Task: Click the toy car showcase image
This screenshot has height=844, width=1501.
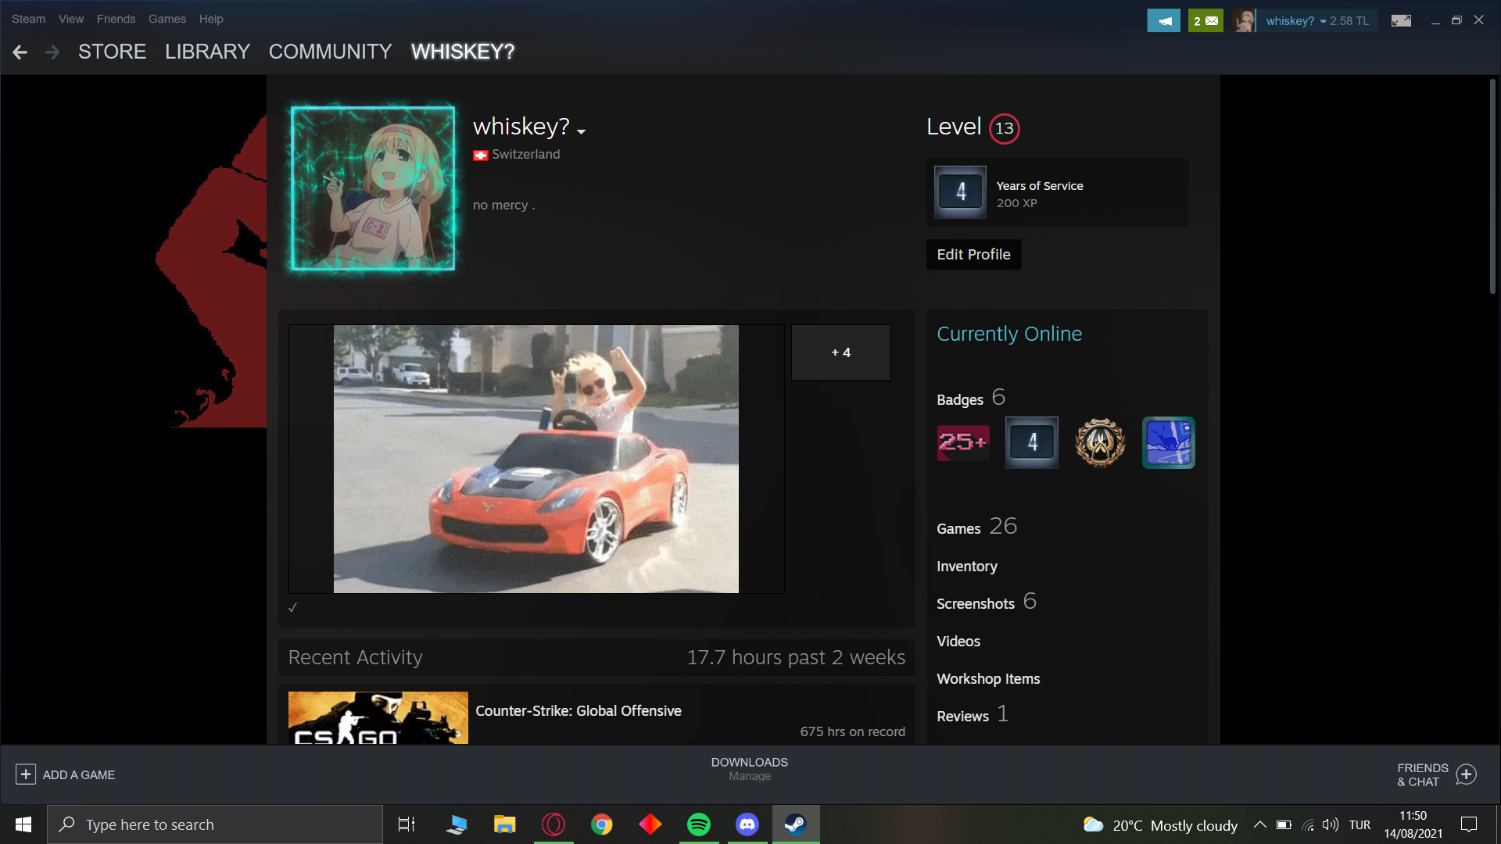Action: pyautogui.click(x=536, y=459)
